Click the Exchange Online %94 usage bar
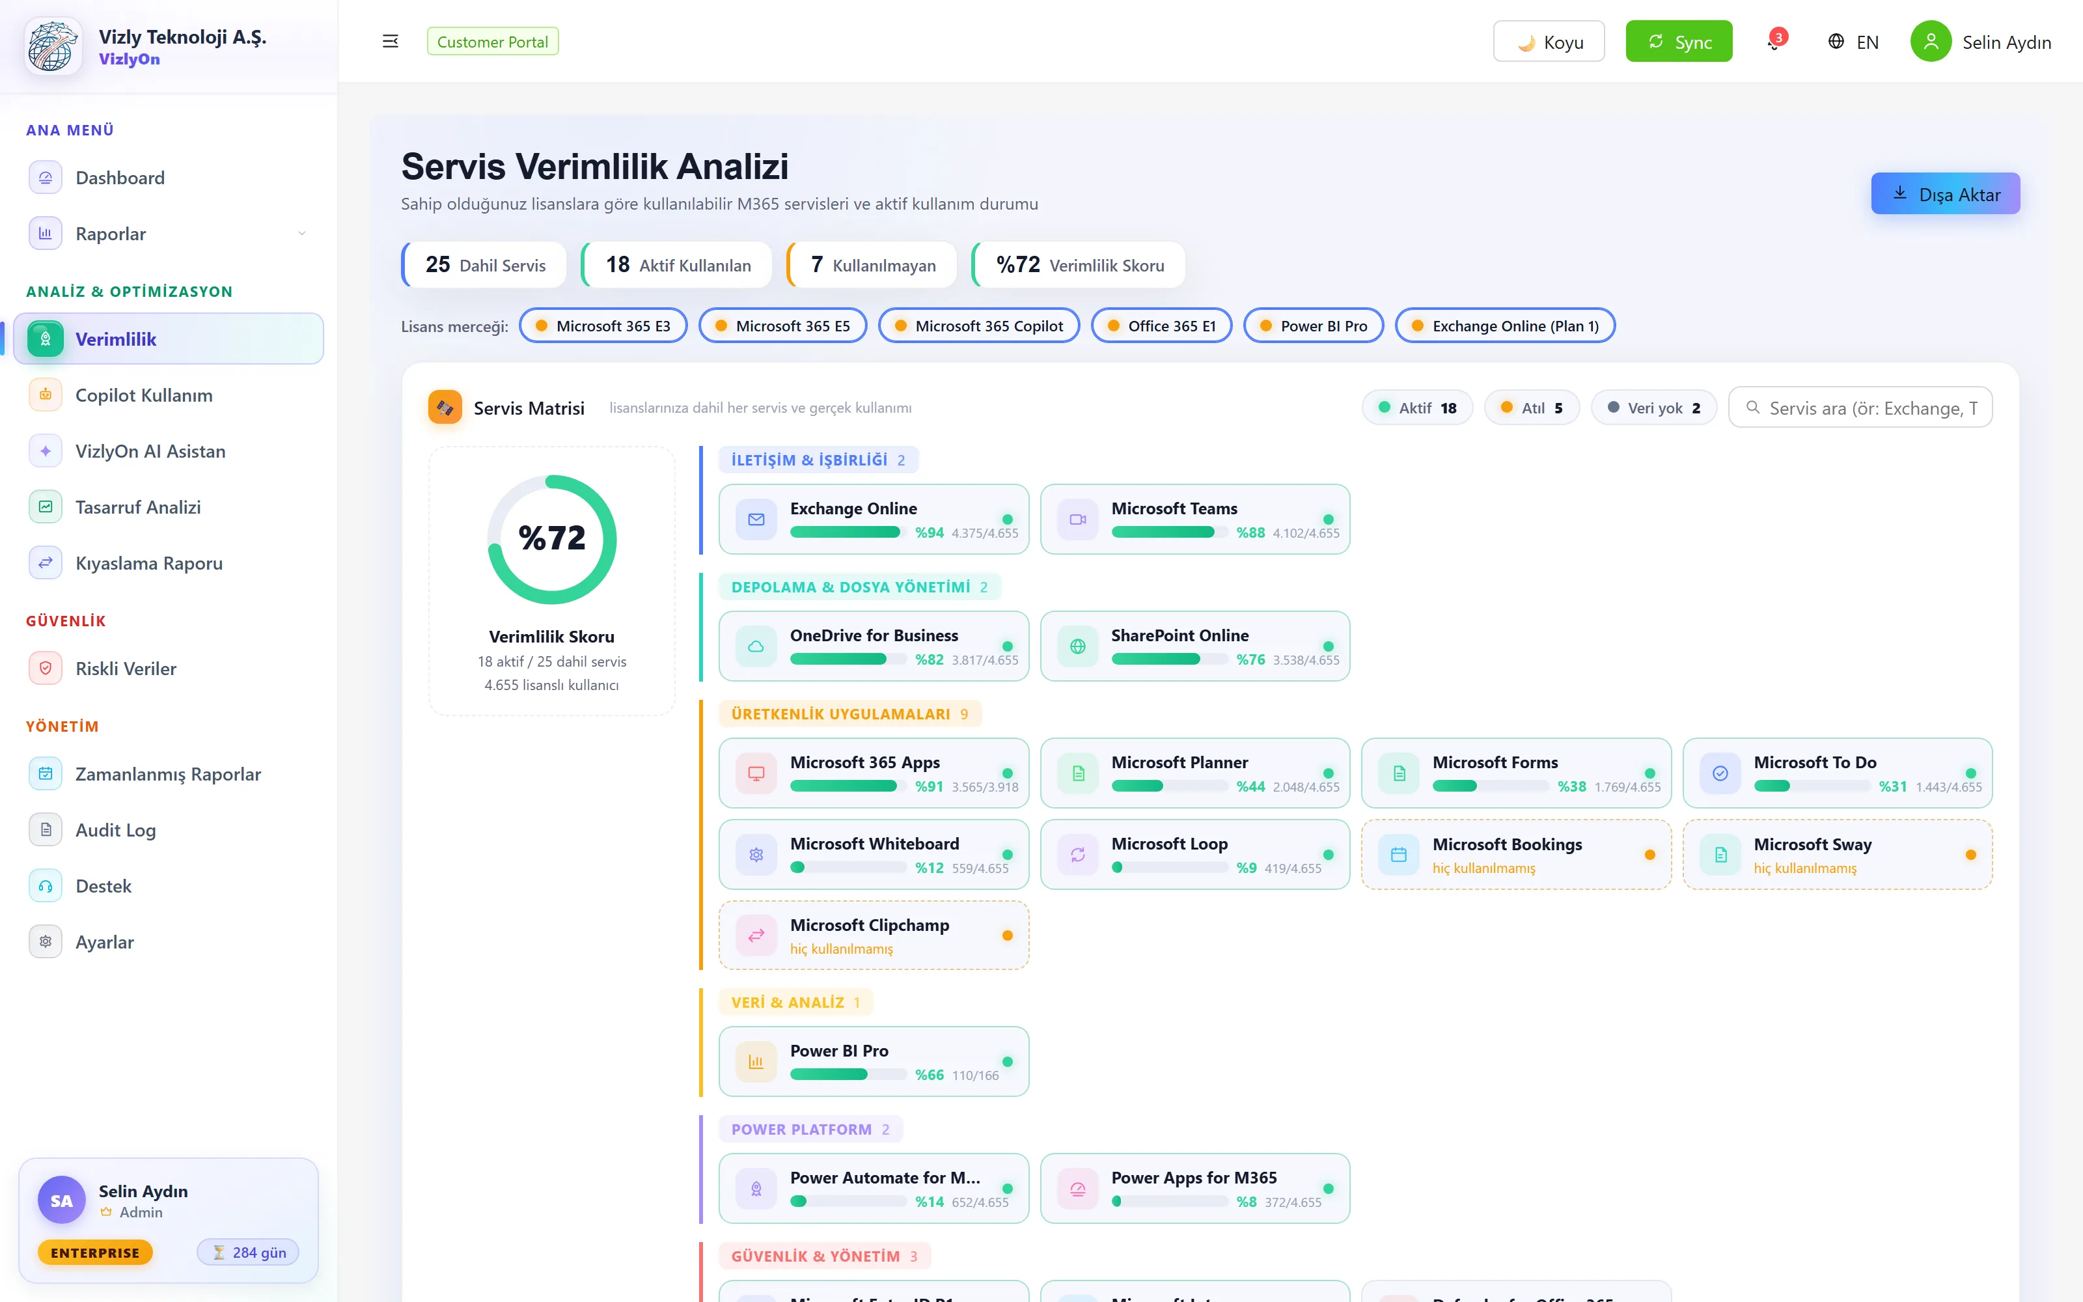Image resolution: width=2083 pixels, height=1302 pixels. 848,532
